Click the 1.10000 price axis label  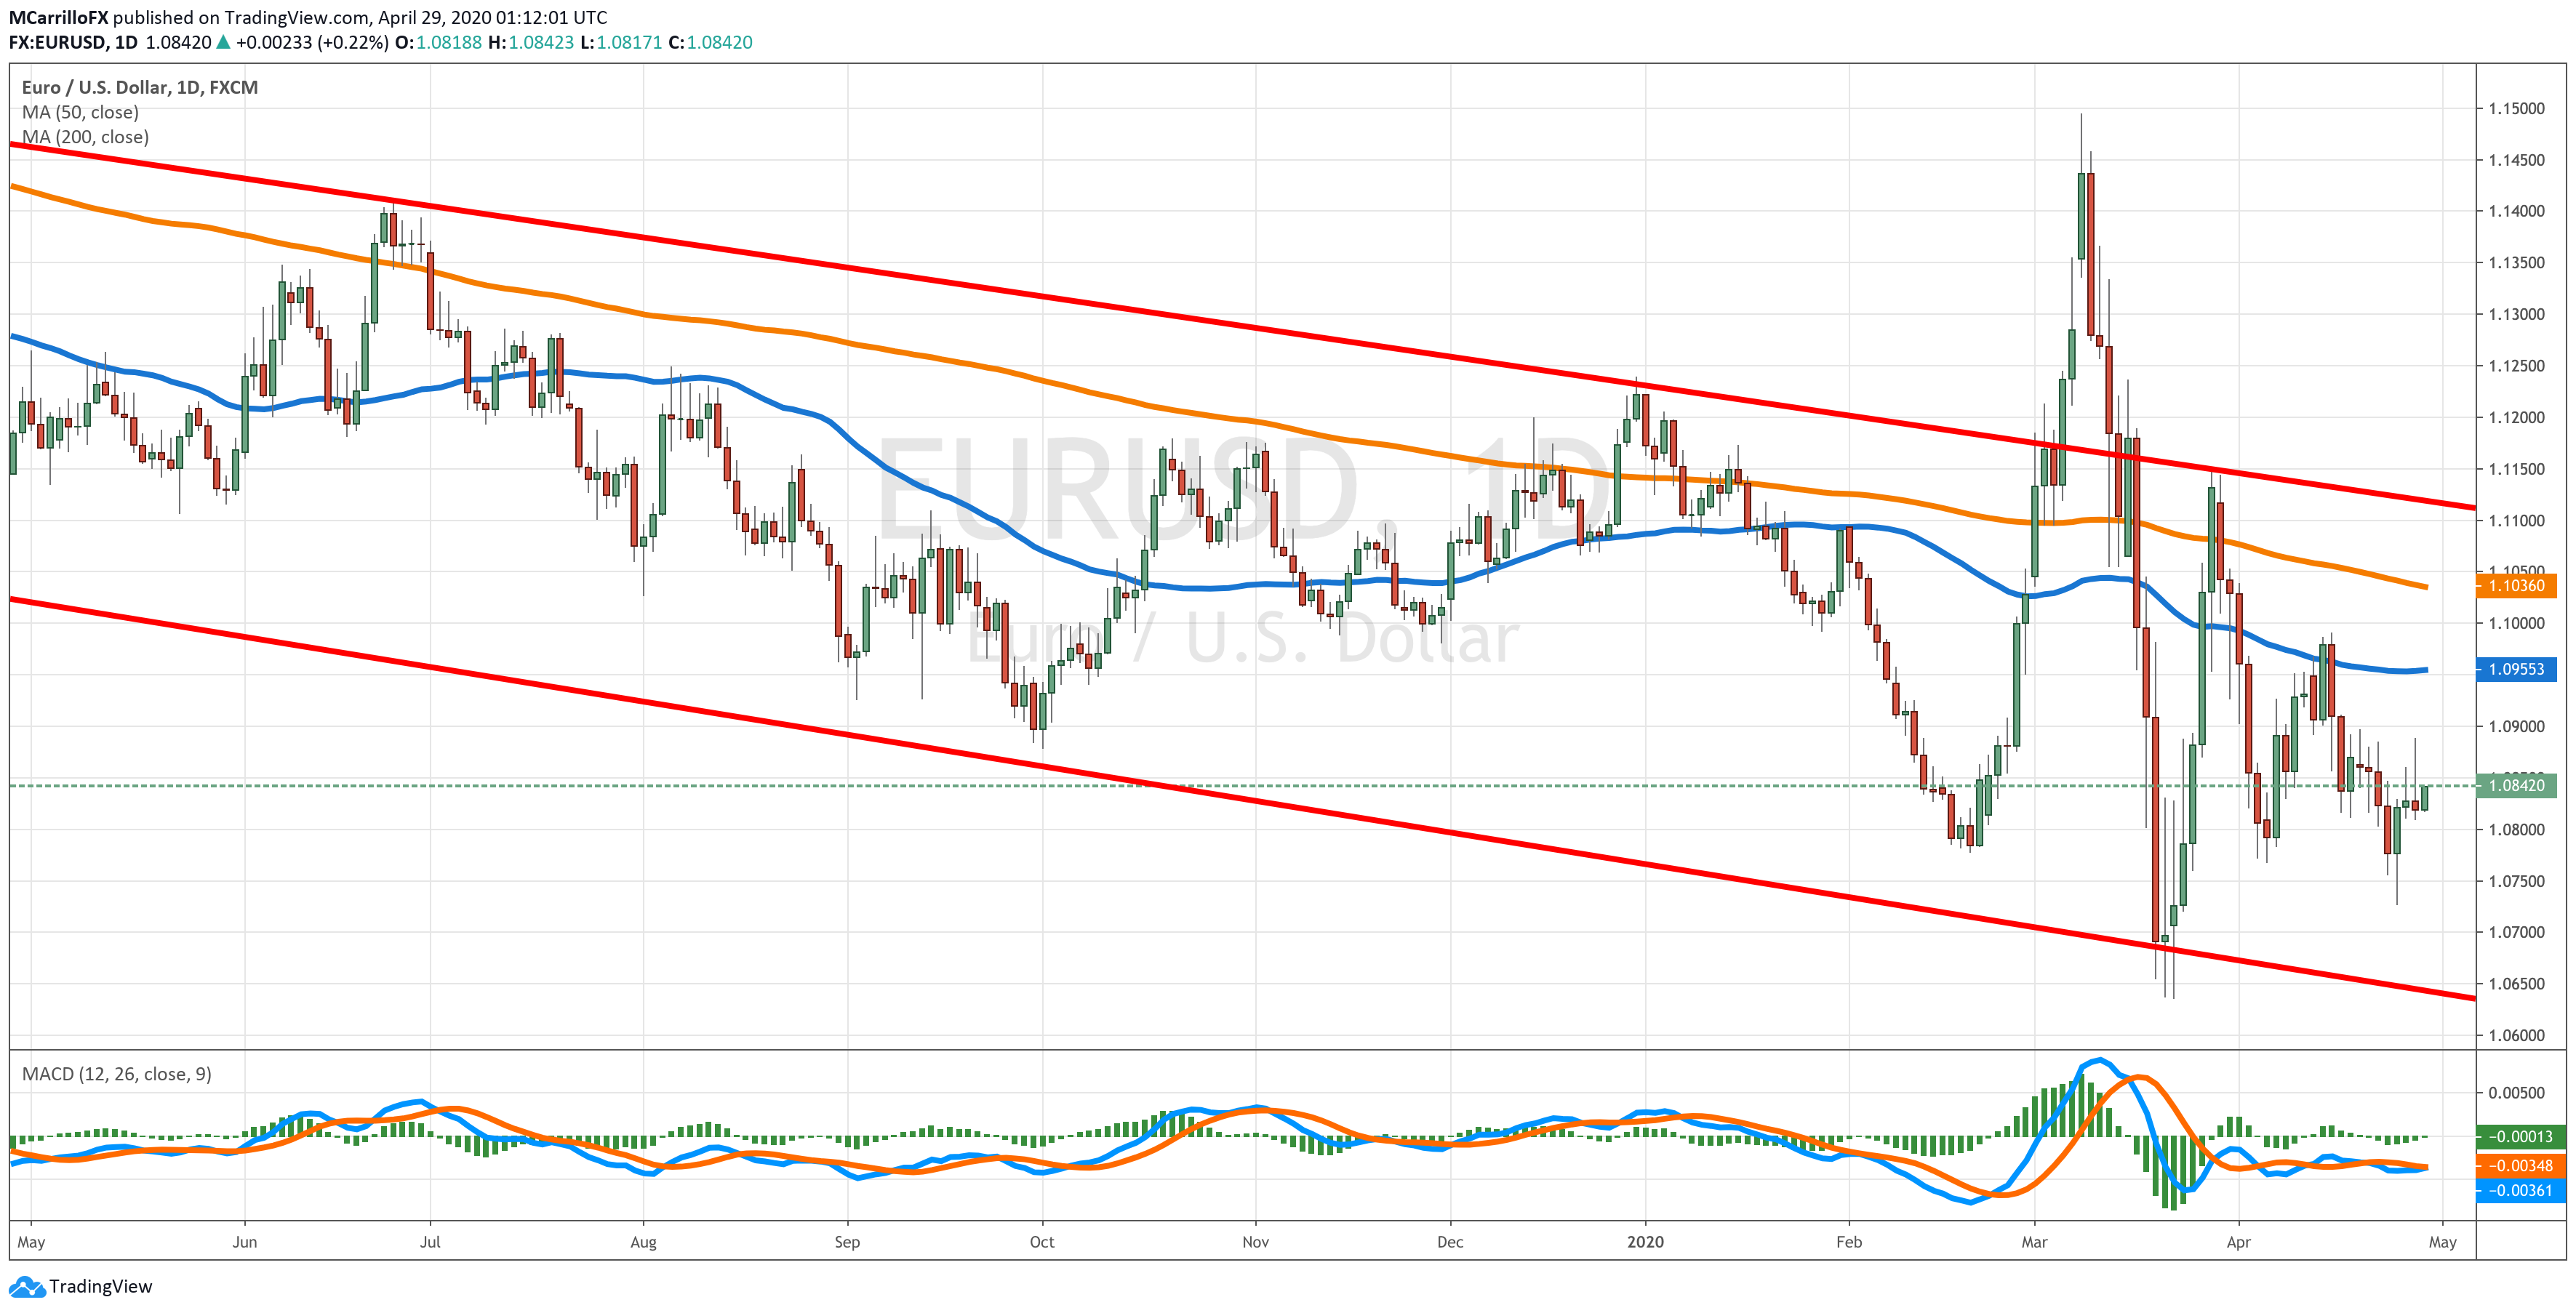2517,623
